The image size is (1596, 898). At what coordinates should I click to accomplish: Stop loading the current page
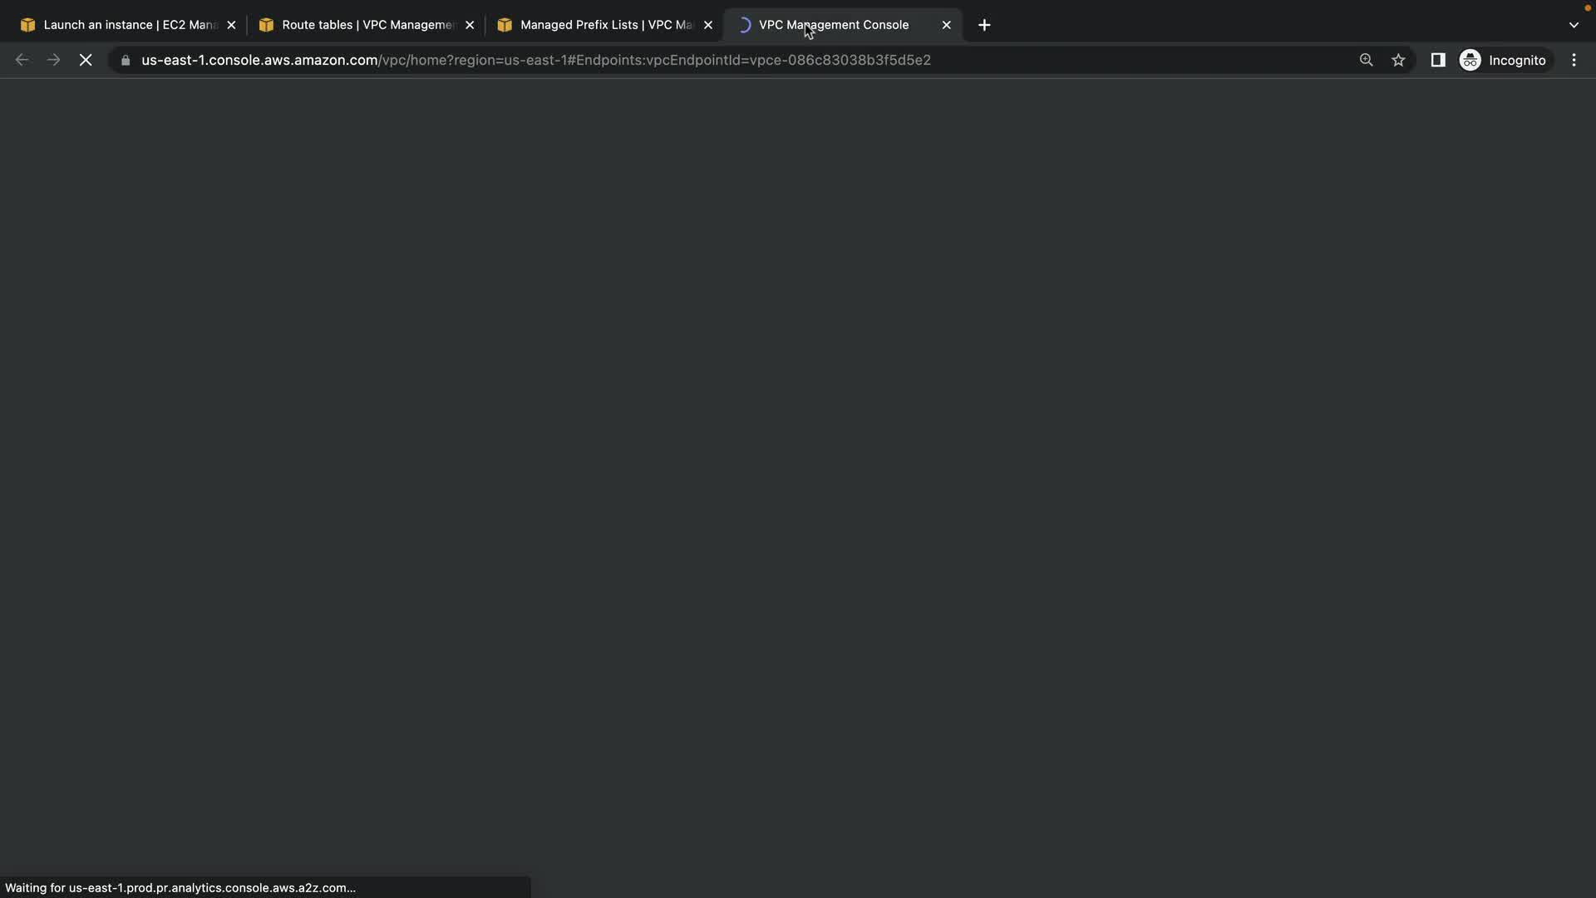[86, 60]
